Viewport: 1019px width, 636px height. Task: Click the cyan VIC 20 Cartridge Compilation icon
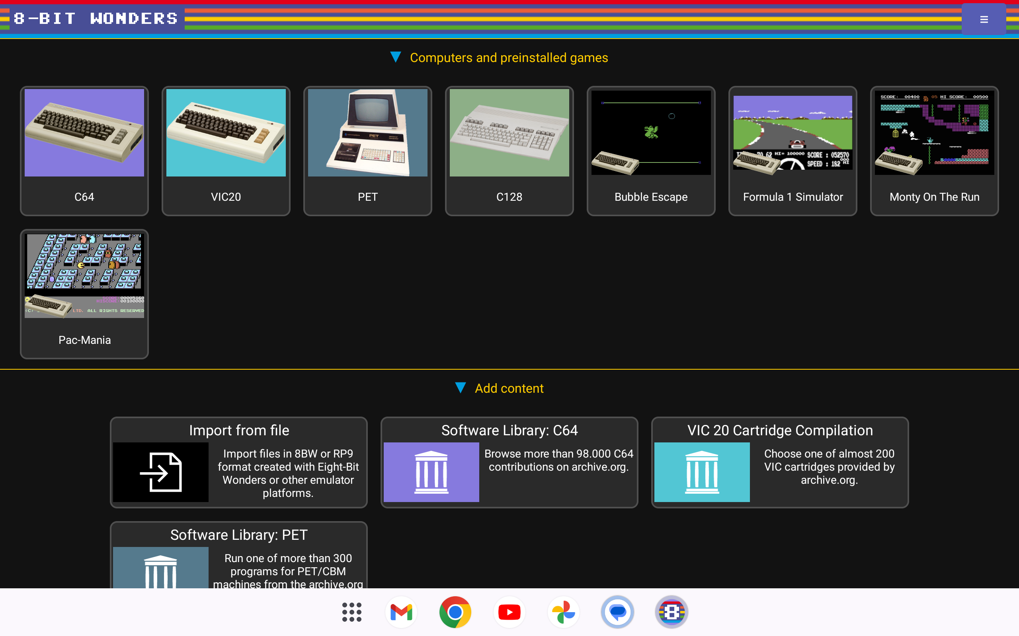(701, 472)
